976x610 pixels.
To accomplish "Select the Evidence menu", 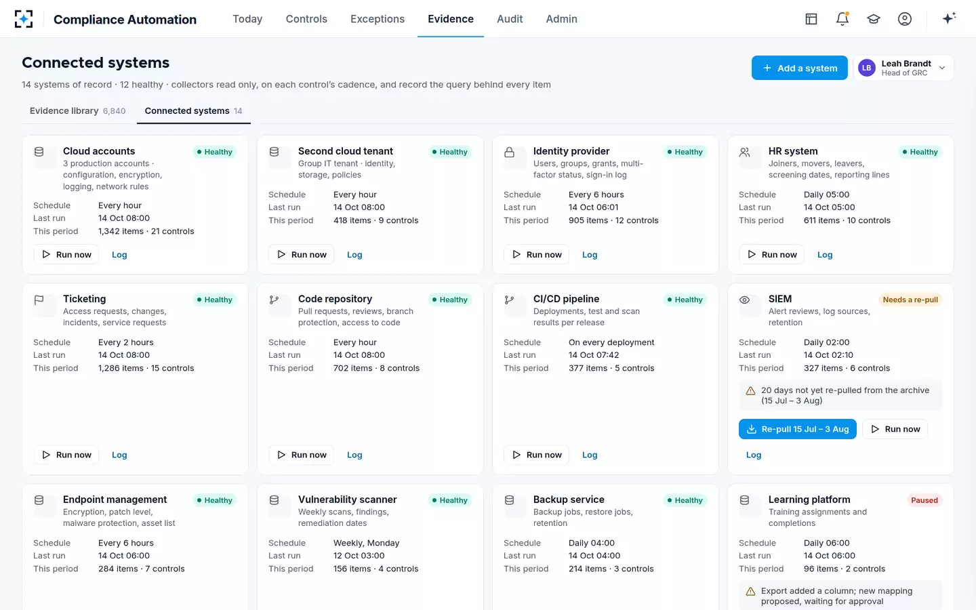I will [x=451, y=19].
